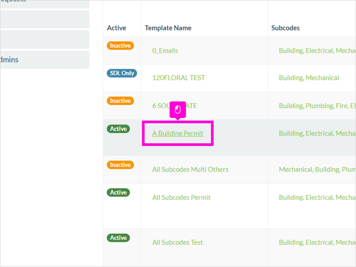Click the Inactive badge for 0_Emails
The image size is (356, 267).
[121, 46]
